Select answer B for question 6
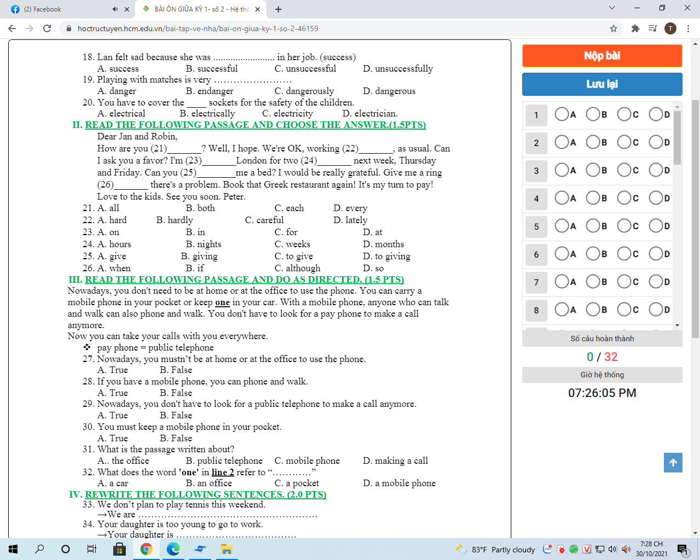The image size is (700, 560). click(x=593, y=253)
